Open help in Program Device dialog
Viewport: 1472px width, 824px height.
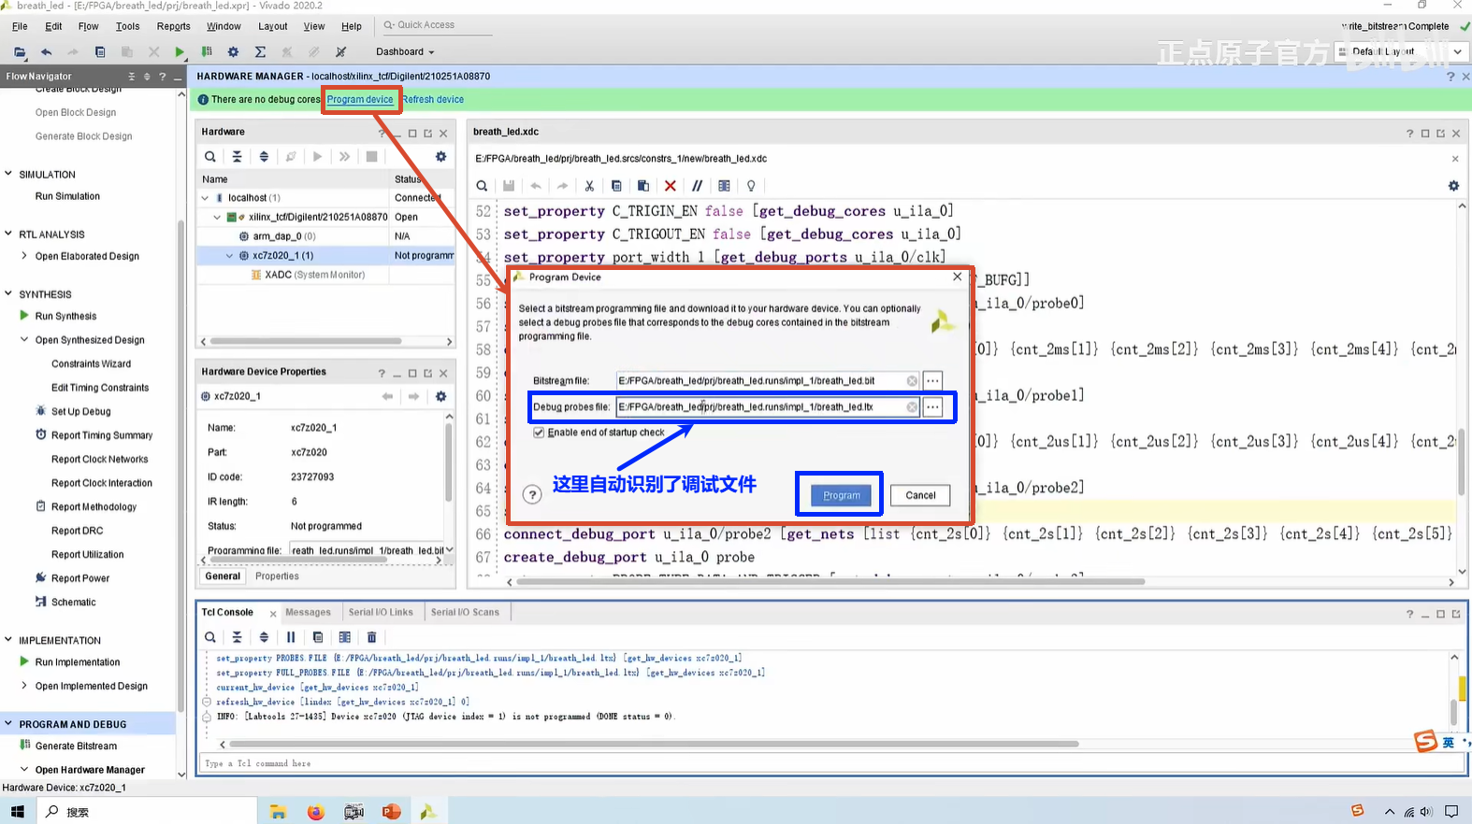pyautogui.click(x=532, y=495)
